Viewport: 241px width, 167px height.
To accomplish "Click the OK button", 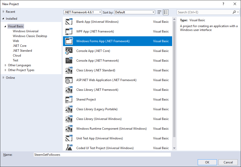I will pos(207,162).
